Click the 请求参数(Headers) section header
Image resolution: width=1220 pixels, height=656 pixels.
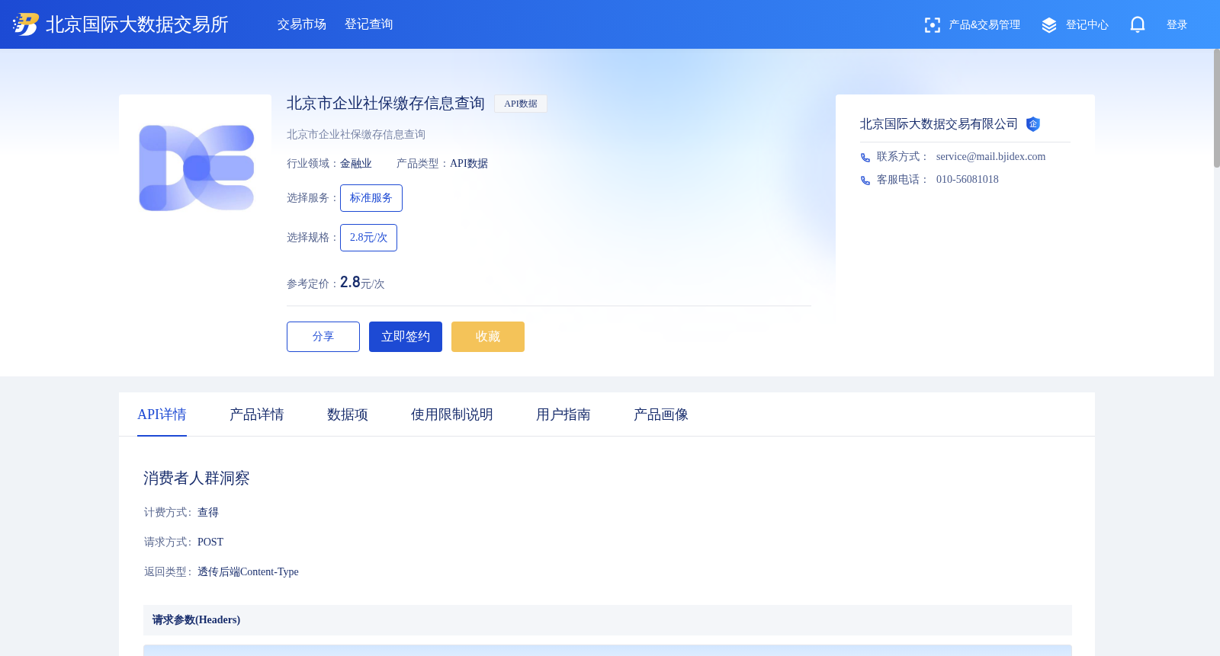point(608,620)
